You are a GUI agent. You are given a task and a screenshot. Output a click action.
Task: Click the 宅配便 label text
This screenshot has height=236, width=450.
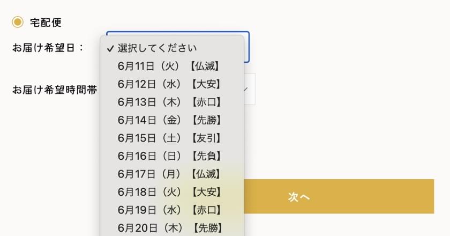(x=46, y=23)
